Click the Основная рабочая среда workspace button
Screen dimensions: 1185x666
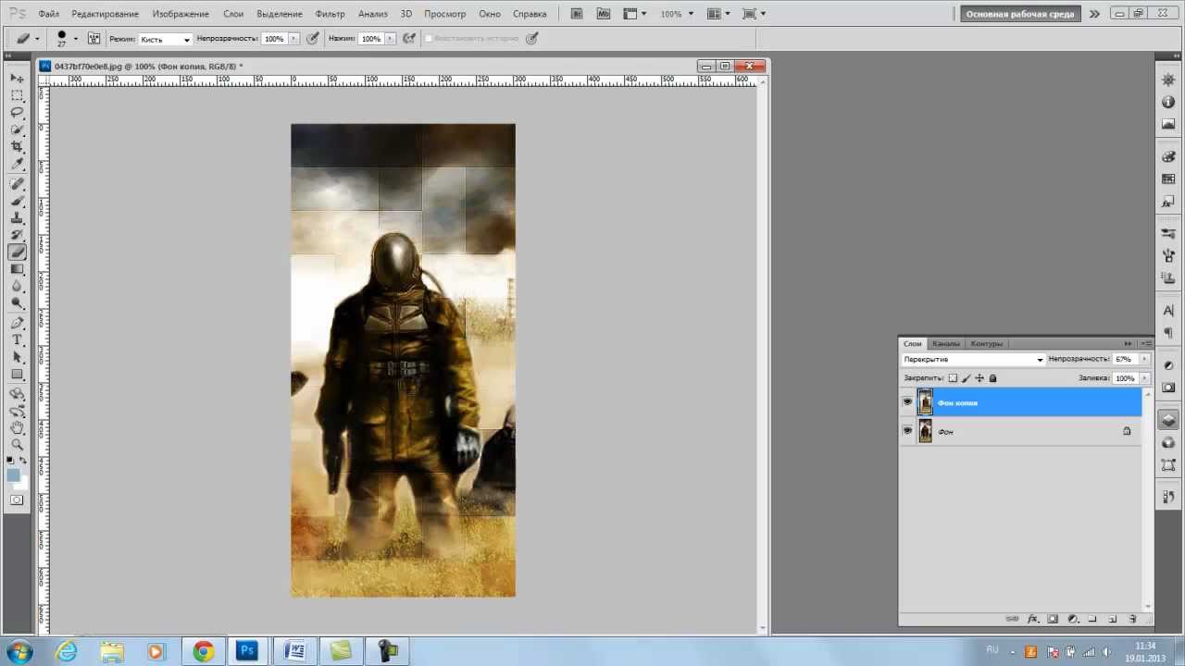coord(1020,14)
